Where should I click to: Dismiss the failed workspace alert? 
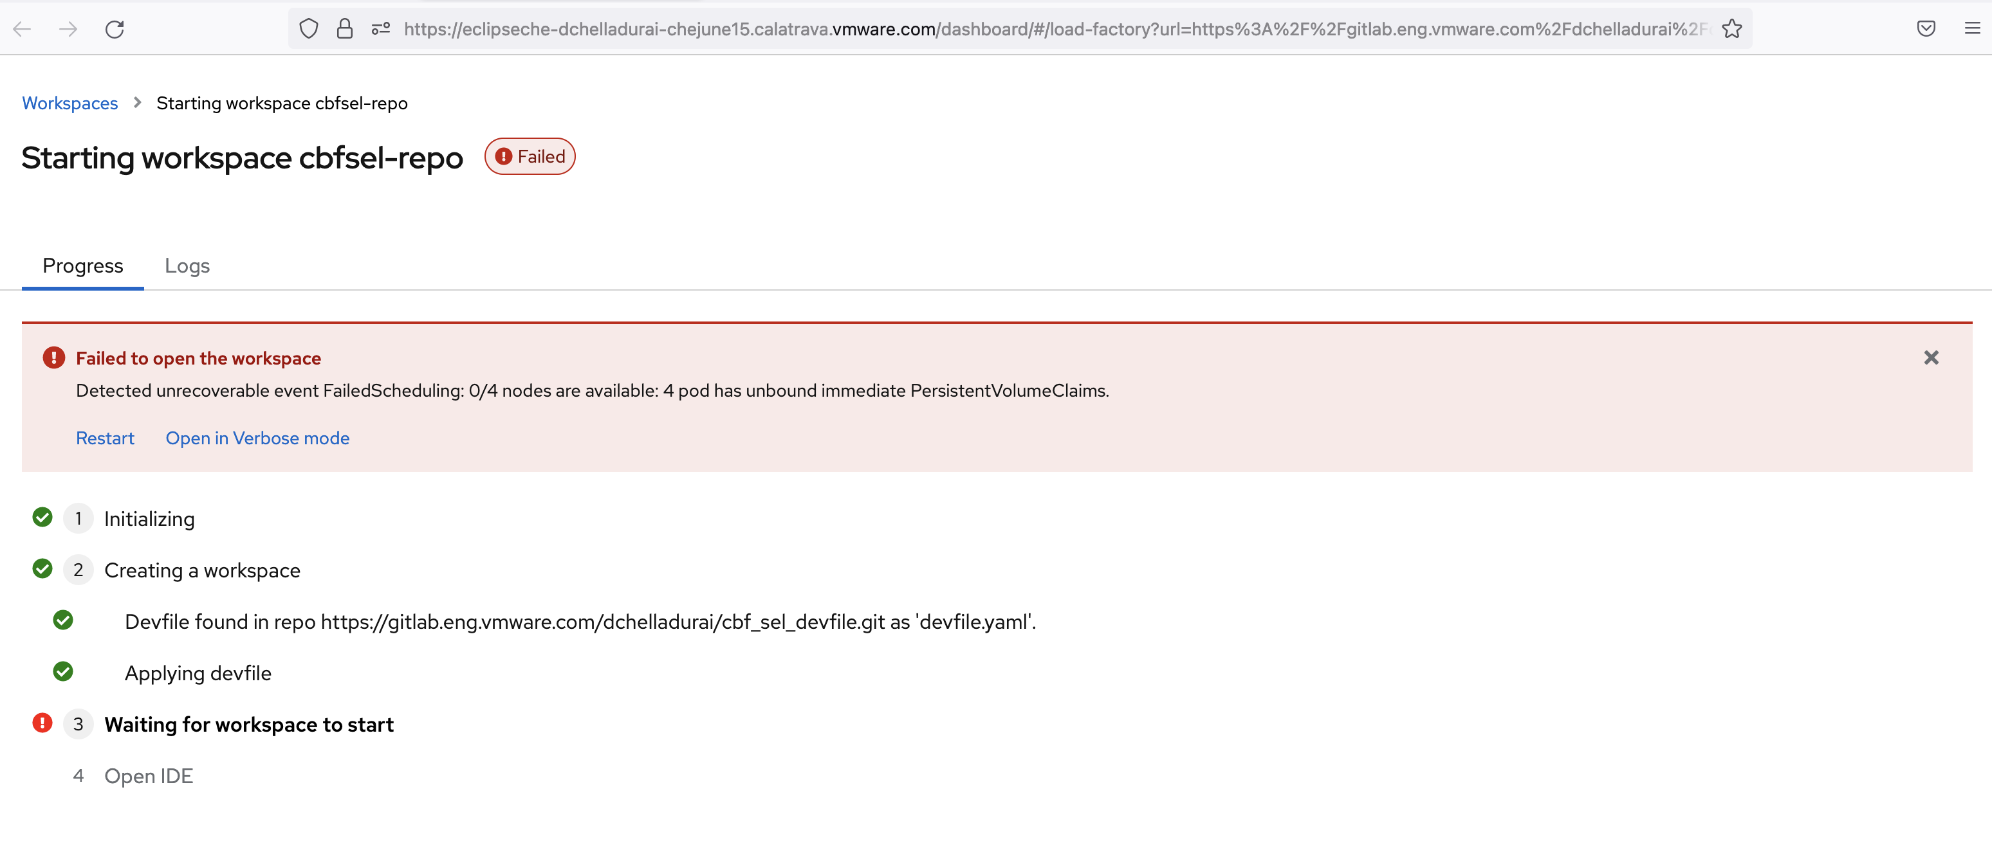(x=1931, y=357)
